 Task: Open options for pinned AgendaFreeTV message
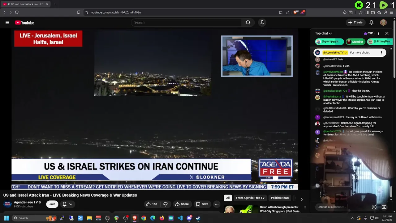click(x=381, y=53)
